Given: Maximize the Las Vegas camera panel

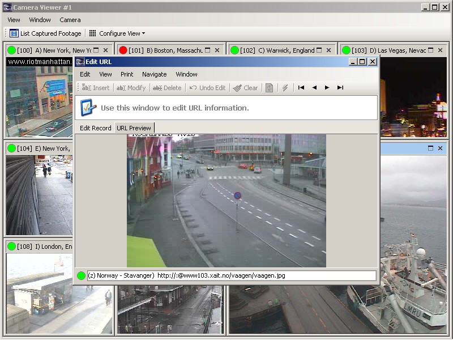Looking at the screenshot, I should (x=431, y=50).
